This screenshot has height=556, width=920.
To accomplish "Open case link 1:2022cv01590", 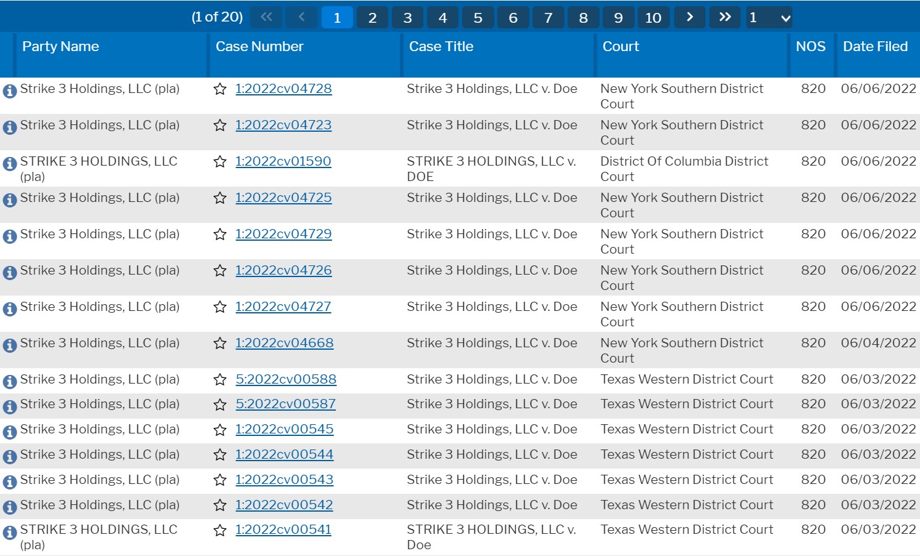I will (283, 161).
